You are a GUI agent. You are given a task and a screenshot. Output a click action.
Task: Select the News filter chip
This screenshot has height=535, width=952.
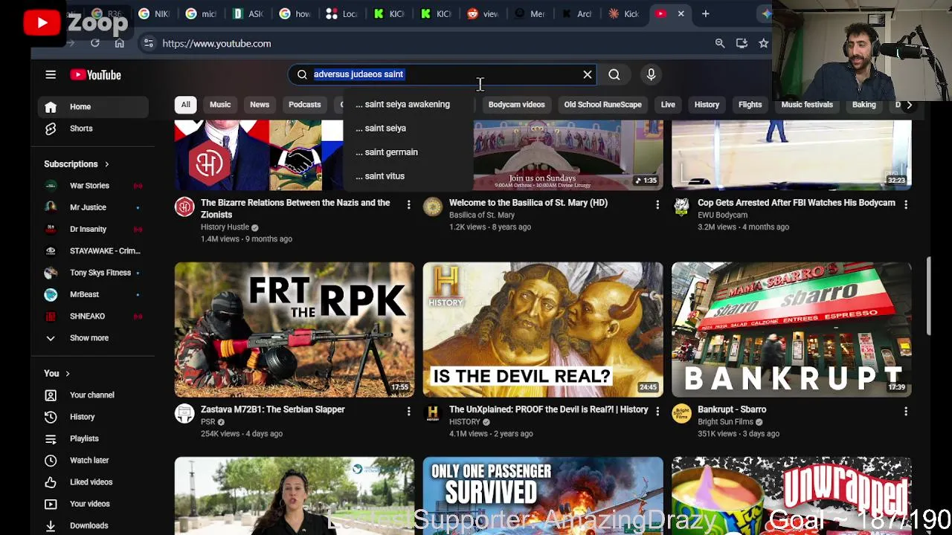[260, 105]
